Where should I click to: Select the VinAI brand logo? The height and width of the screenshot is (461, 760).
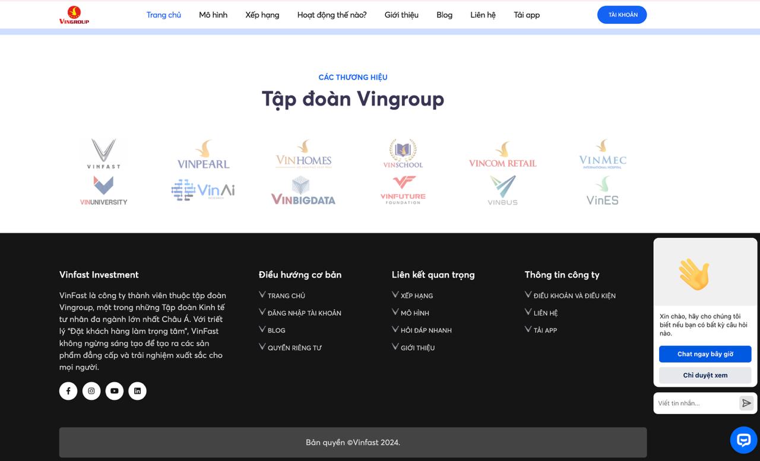coord(203,190)
